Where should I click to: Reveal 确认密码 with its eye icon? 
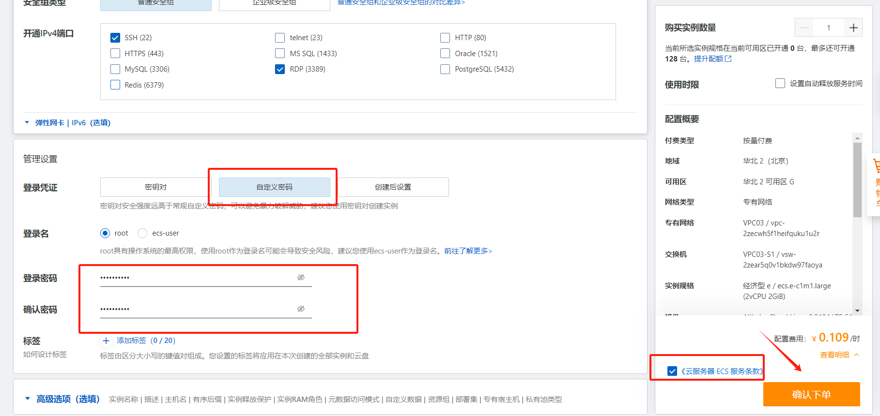tap(301, 309)
